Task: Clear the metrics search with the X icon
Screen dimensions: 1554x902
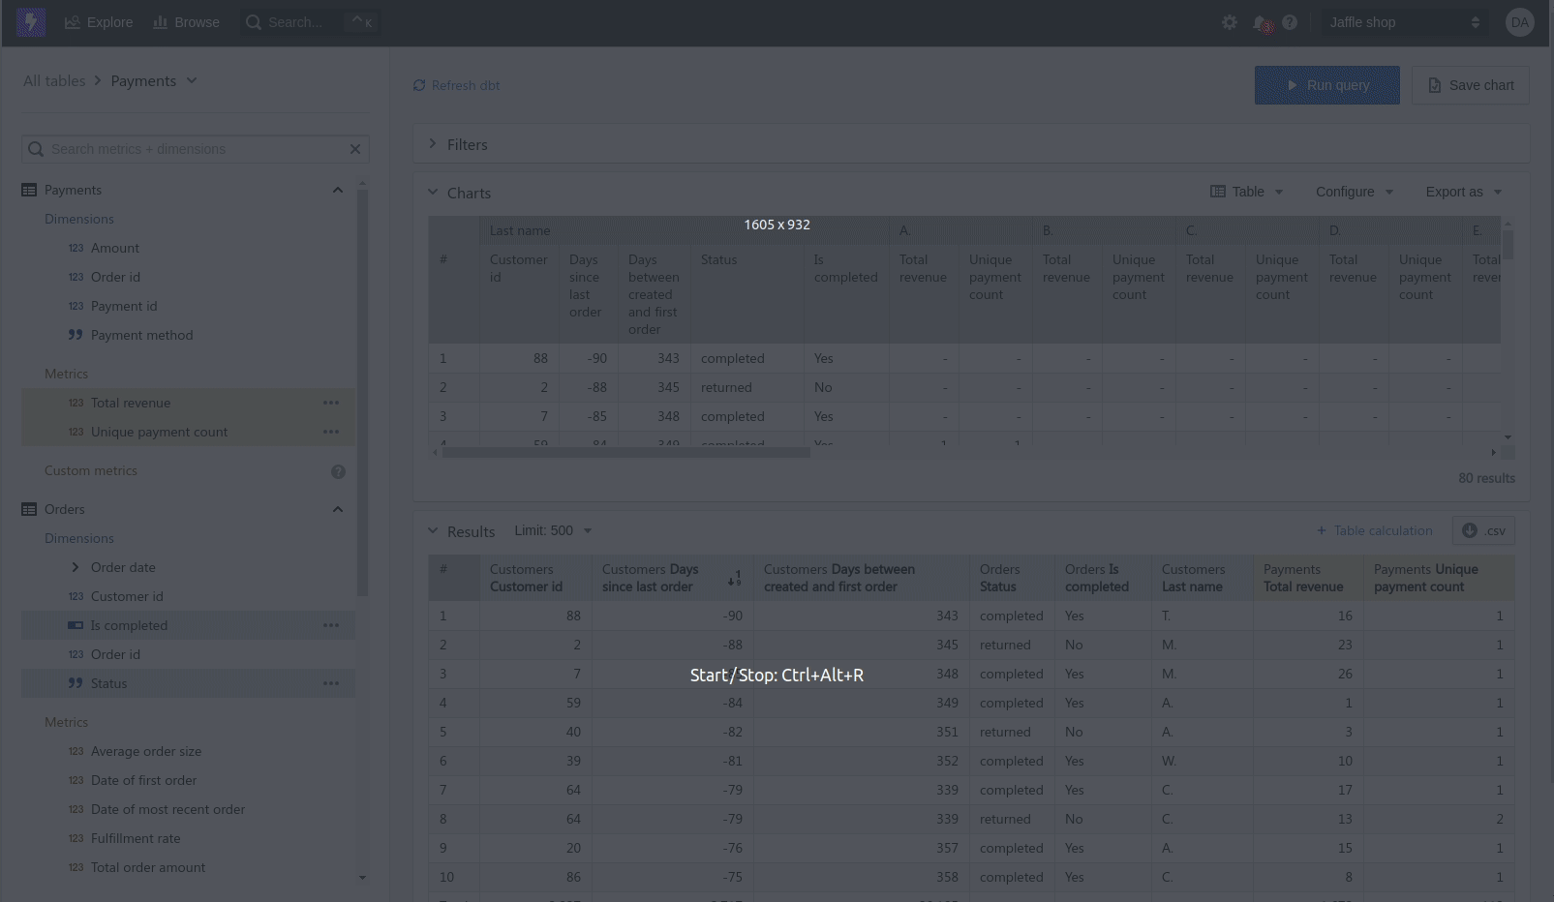Action: tap(354, 149)
